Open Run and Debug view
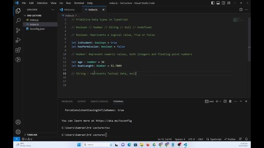The image size is (264, 148). [x=18, y=40]
